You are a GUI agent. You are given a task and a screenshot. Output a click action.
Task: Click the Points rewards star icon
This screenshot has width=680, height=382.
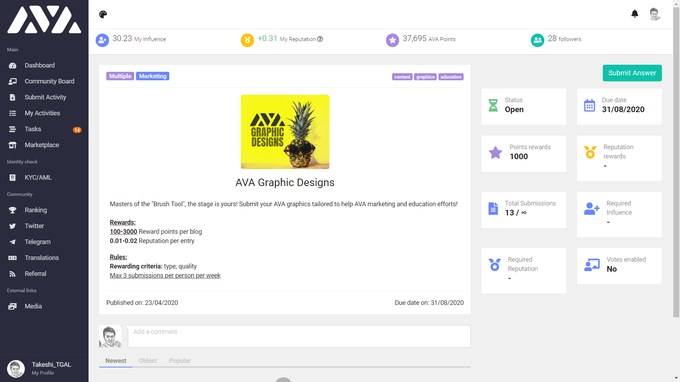click(495, 152)
